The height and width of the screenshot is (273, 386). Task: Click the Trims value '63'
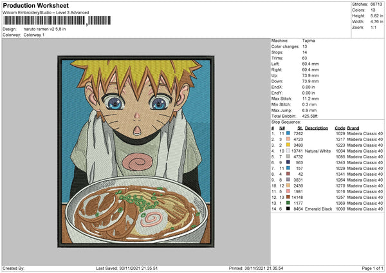(x=304, y=58)
